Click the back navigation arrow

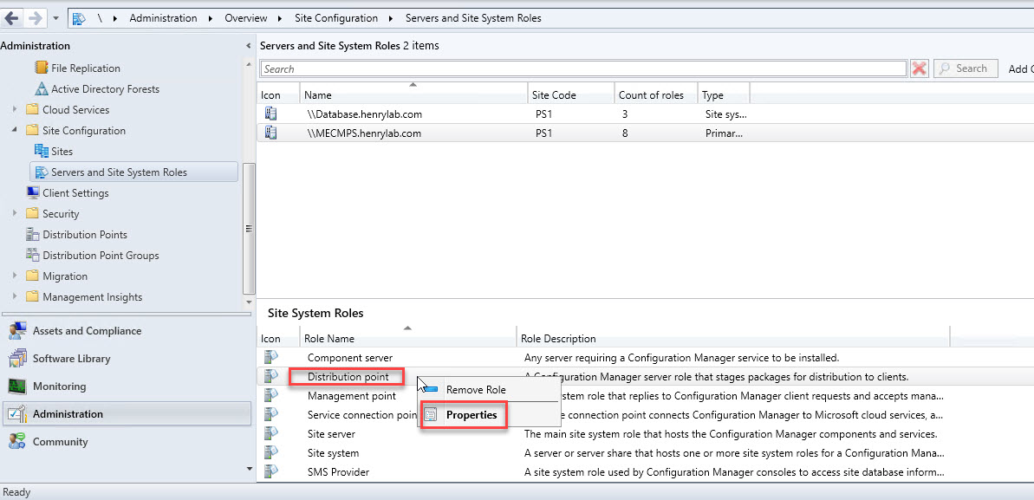point(12,17)
